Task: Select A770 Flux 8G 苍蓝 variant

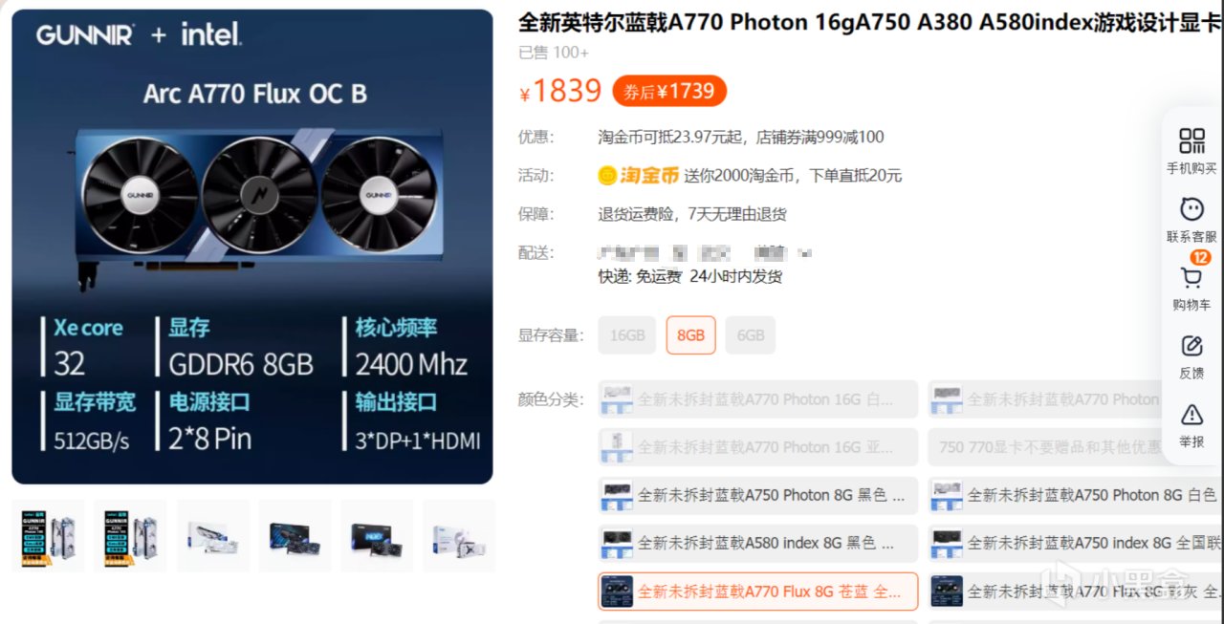Action: pyautogui.click(x=758, y=592)
